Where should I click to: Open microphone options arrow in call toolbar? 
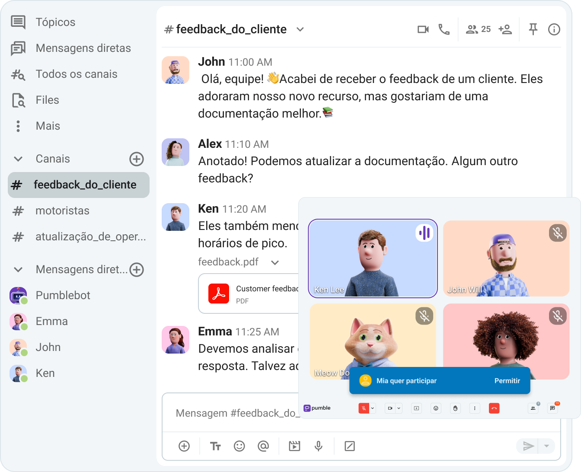coord(373,408)
